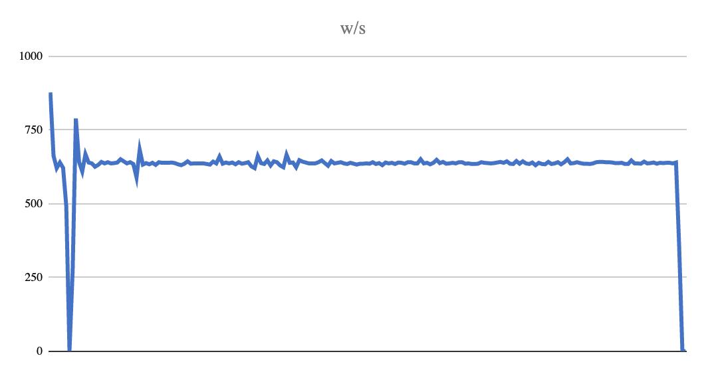
Task: Select the 500 horizontal gridline
Action: click(368, 204)
